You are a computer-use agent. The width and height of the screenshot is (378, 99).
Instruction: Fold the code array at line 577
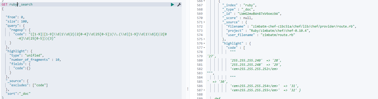pos(204,47)
